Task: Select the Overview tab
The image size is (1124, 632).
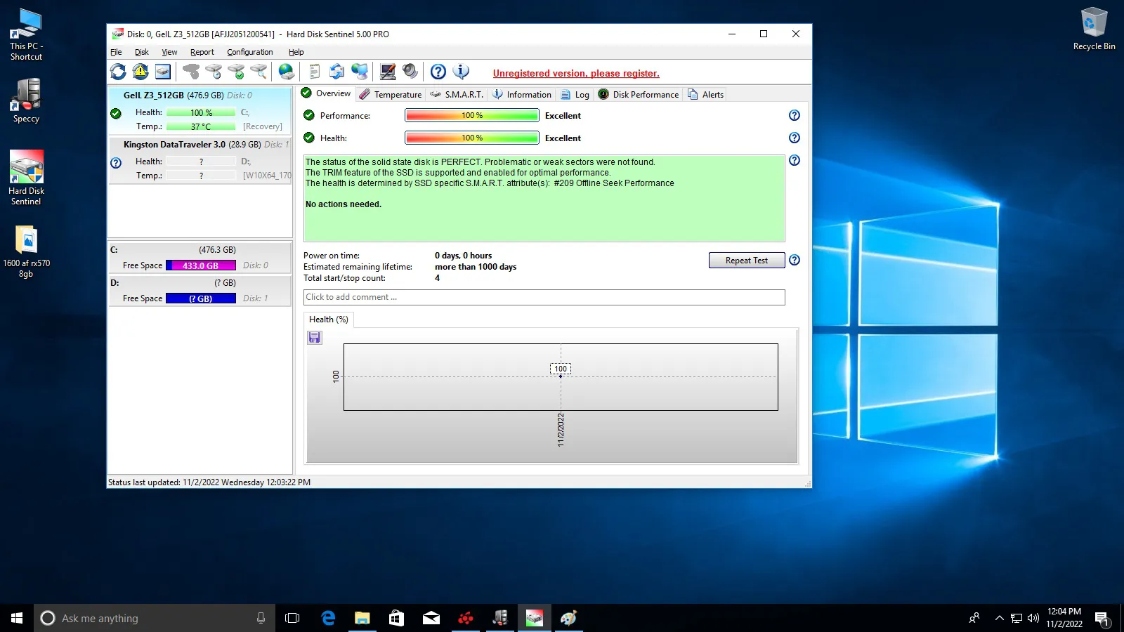Action: 326,93
